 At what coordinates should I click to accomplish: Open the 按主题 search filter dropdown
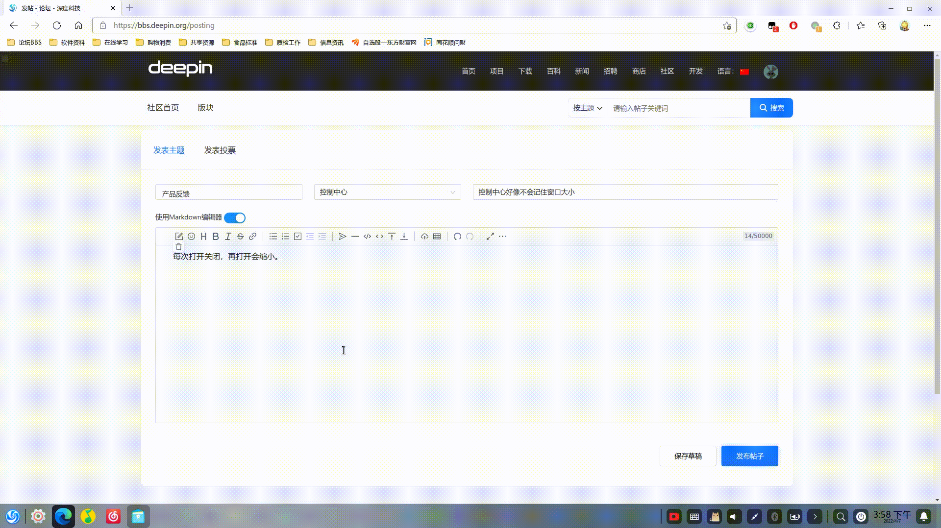click(587, 108)
